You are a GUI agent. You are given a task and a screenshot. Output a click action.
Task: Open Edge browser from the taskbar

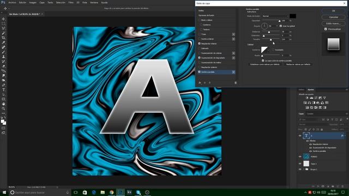point(94,192)
